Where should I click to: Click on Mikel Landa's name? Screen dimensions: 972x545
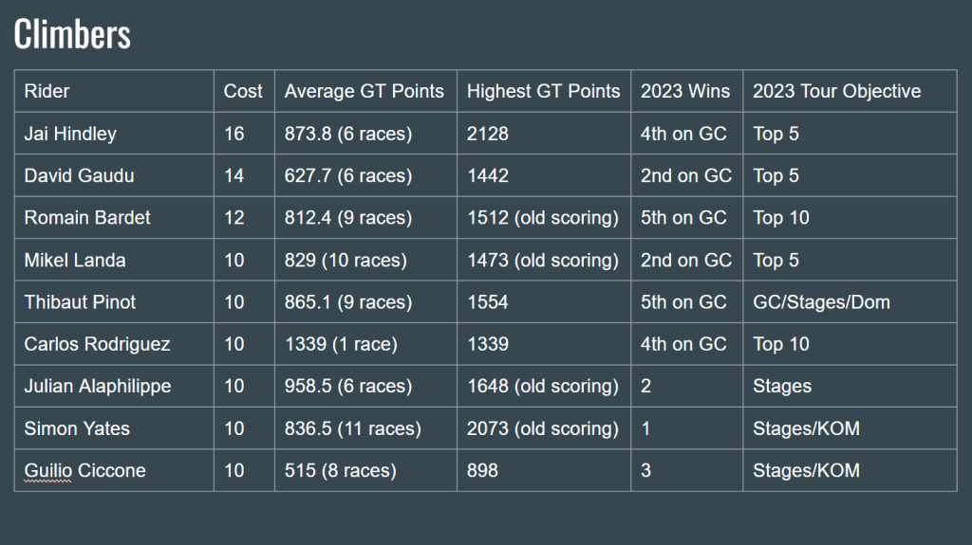(75, 260)
